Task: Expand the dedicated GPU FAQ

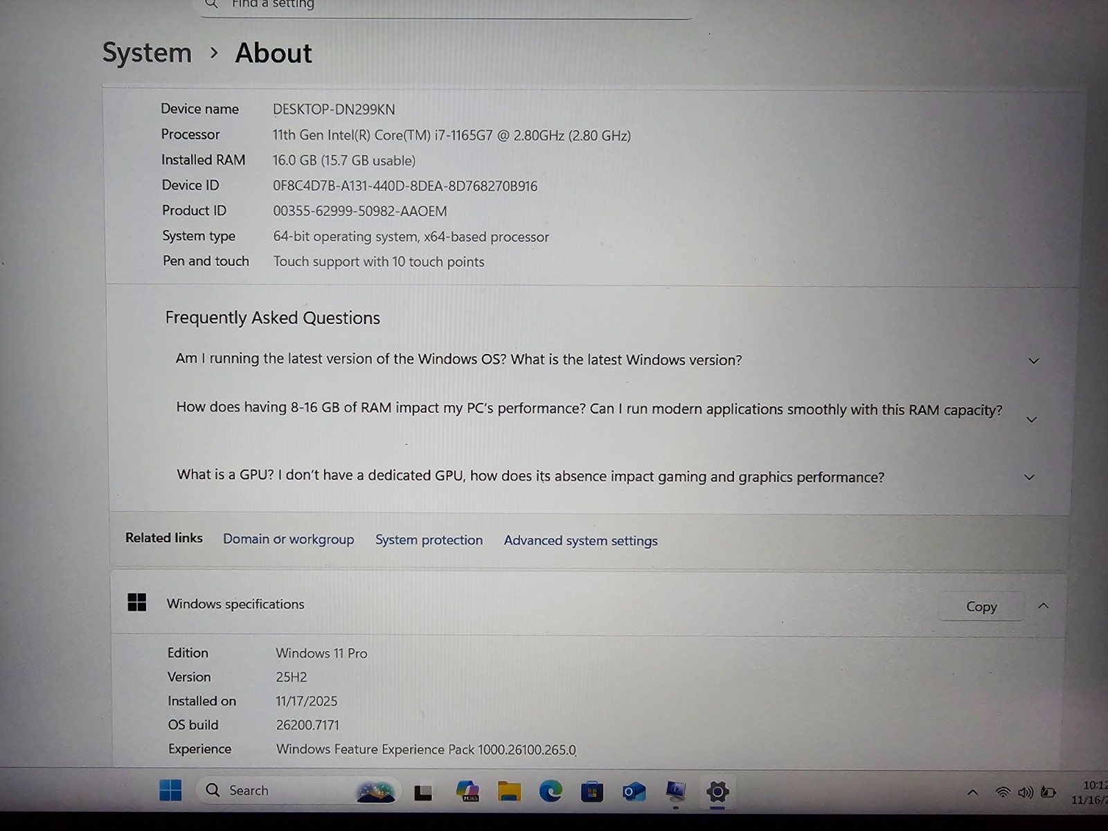Action: coord(1029,477)
